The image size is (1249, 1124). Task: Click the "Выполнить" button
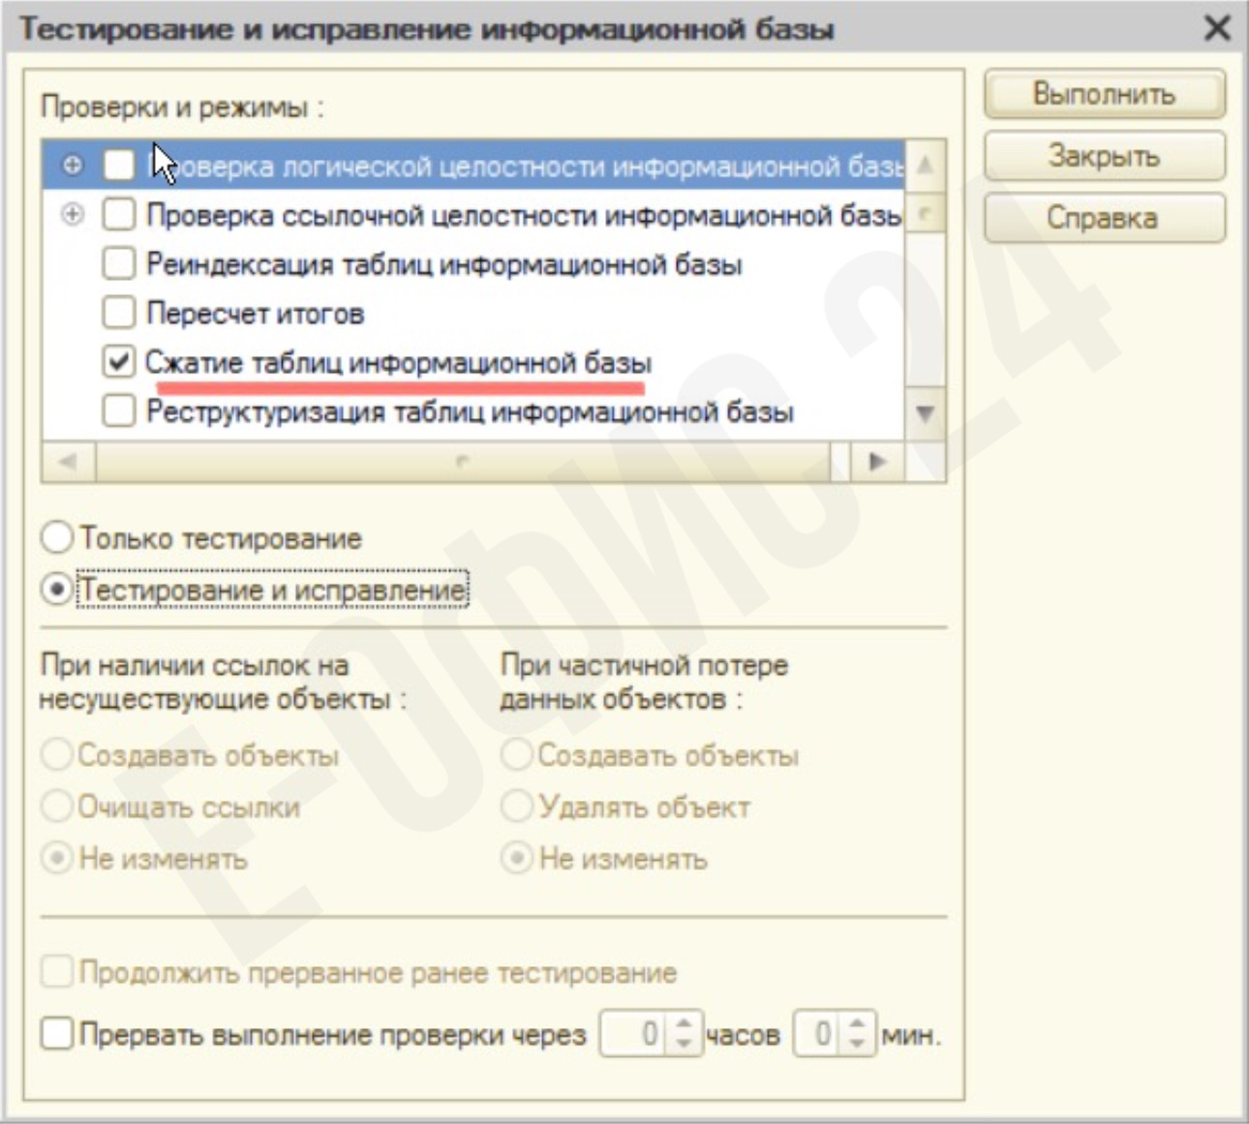point(1104,95)
